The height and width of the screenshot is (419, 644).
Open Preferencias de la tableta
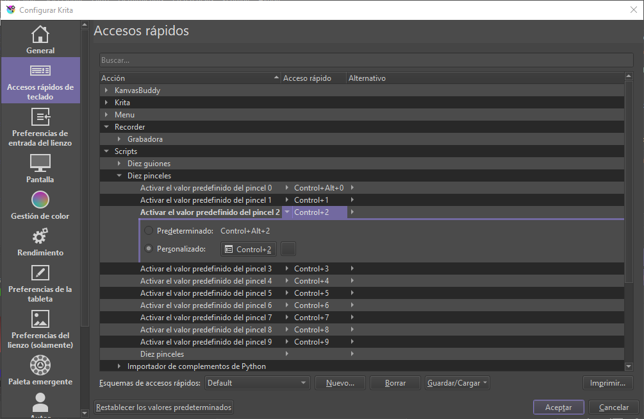click(x=40, y=283)
